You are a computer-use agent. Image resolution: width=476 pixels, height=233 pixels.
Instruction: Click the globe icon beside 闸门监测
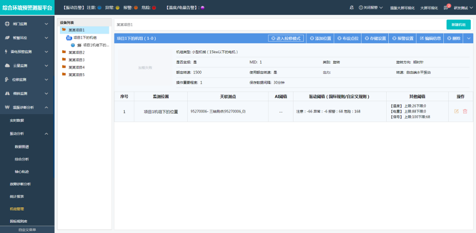[7, 24]
